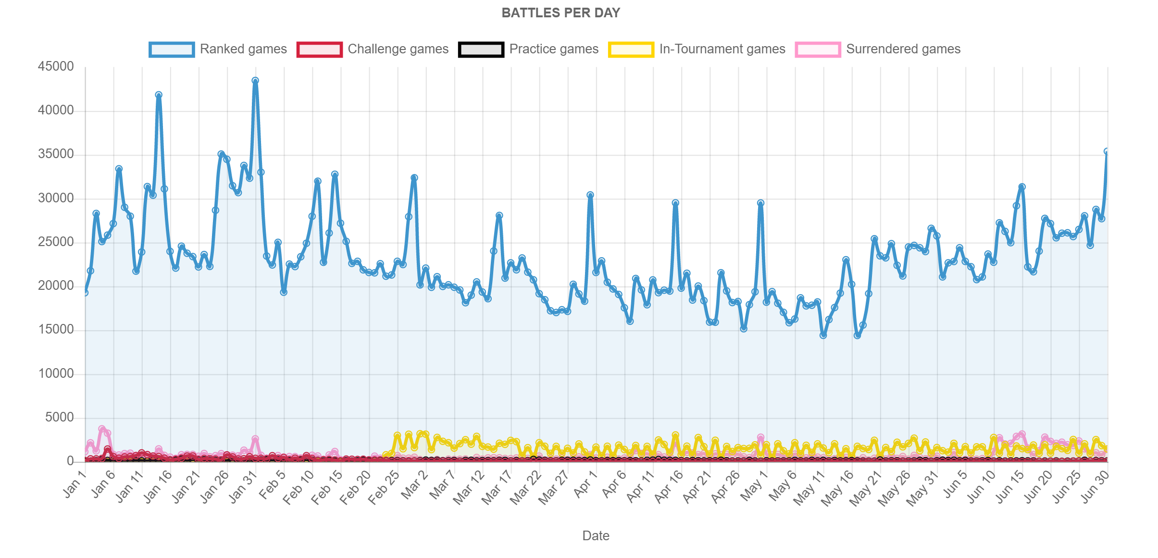The image size is (1158, 558).
Task: Click the 45000 y-axis label
Action: click(x=56, y=66)
